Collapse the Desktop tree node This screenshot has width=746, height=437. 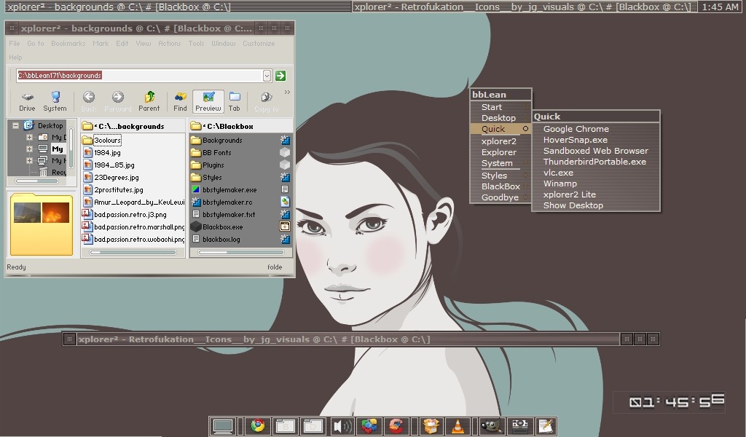coord(16,125)
